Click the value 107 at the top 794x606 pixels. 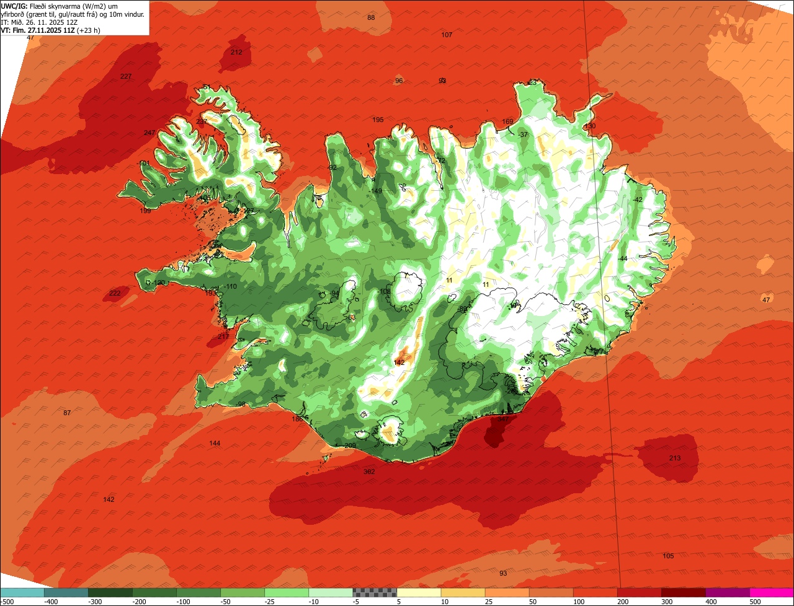pos(447,35)
